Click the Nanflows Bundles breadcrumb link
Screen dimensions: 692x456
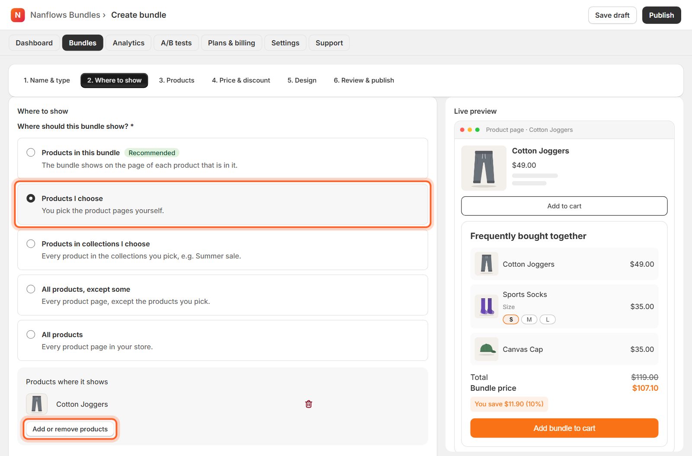(x=65, y=15)
